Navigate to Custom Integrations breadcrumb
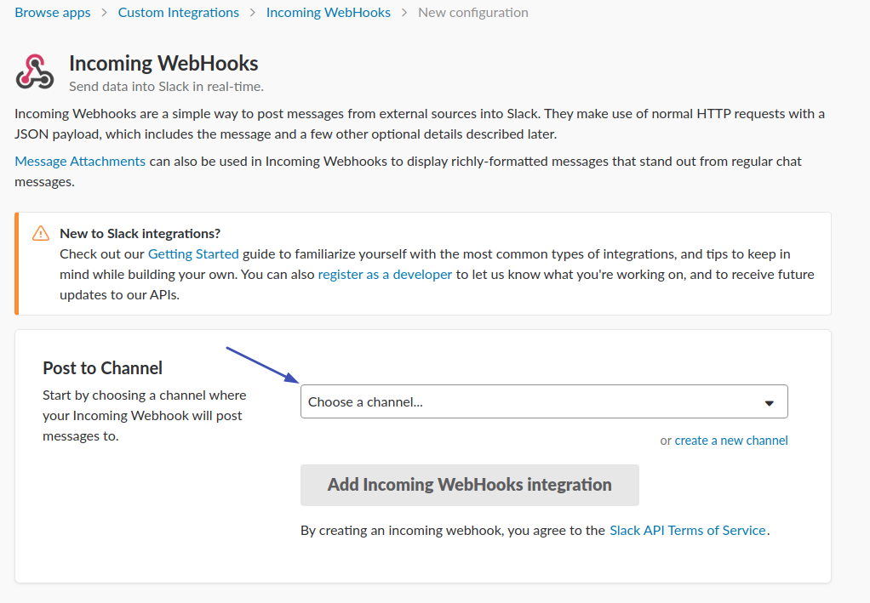870x603 pixels. click(x=179, y=13)
